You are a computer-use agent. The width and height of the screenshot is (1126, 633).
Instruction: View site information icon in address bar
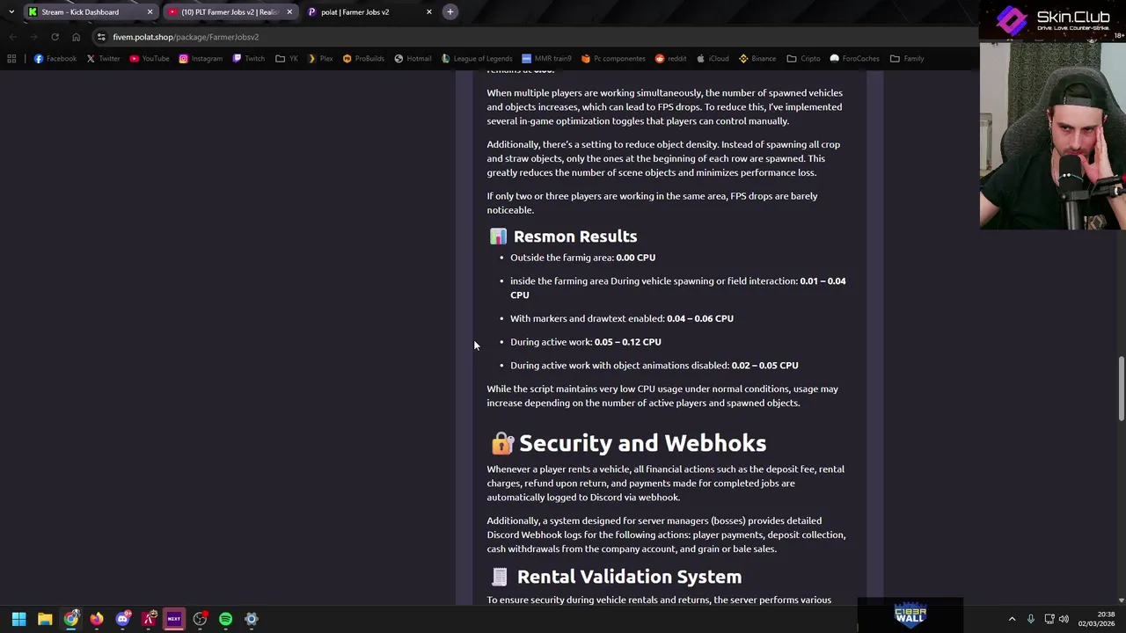(101, 37)
